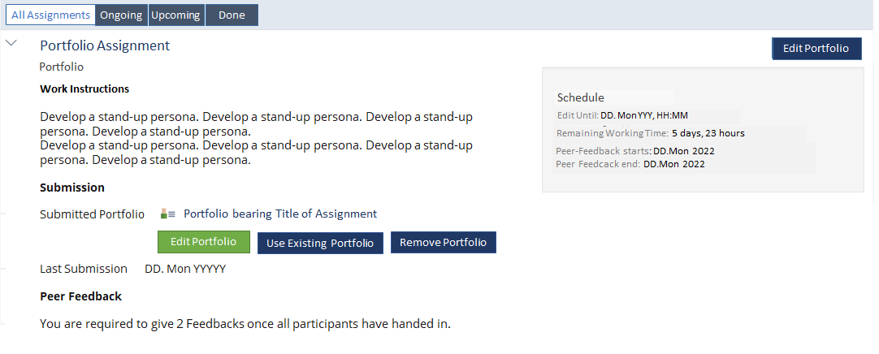Click the Edit Until date entry

click(644, 115)
